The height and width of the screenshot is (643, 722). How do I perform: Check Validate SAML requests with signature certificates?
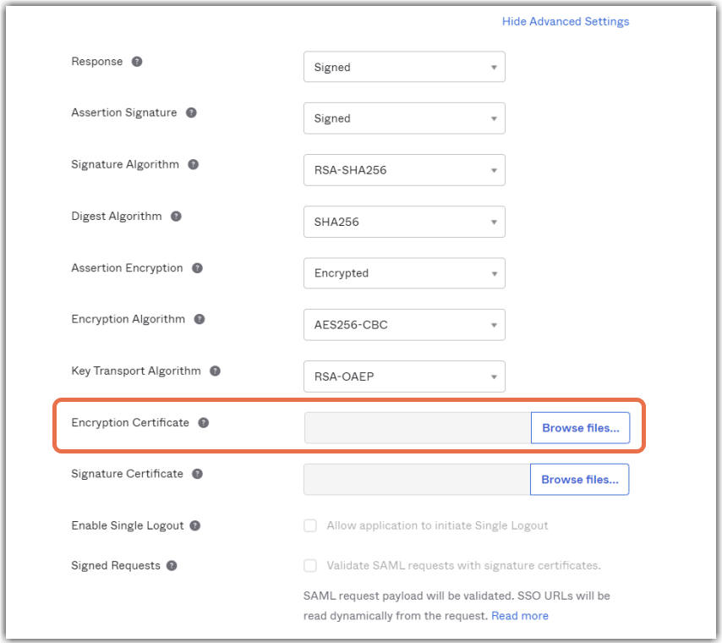[x=310, y=566]
